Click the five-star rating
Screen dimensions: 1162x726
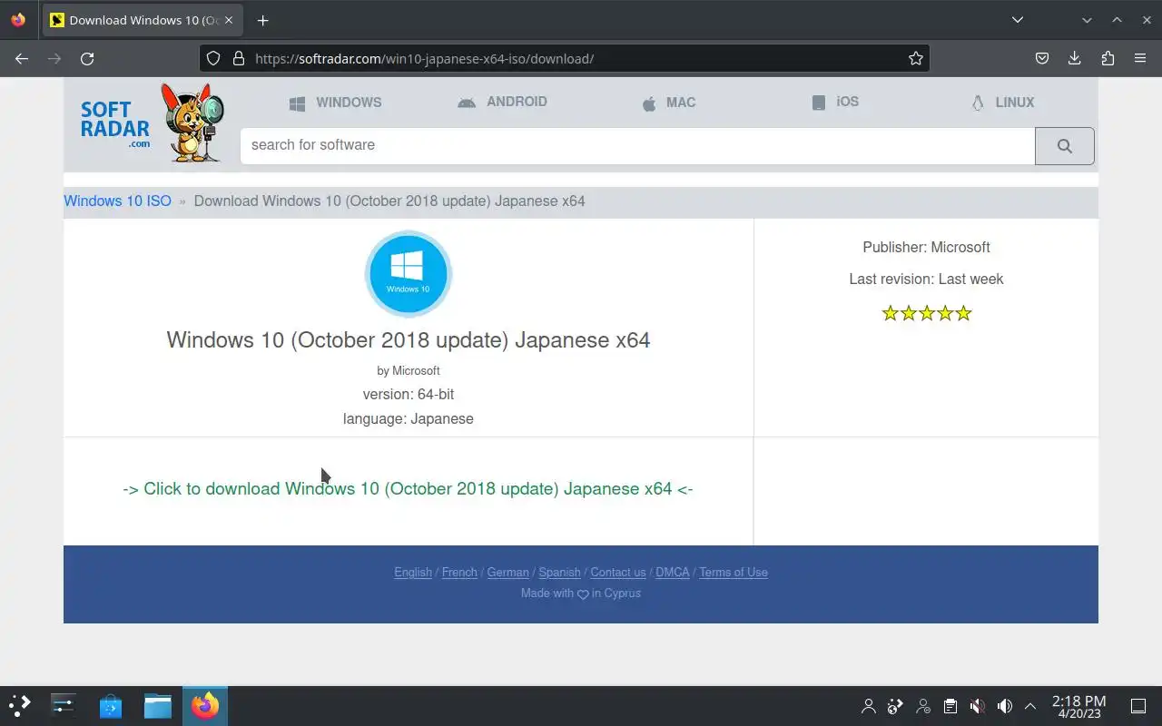point(927,313)
